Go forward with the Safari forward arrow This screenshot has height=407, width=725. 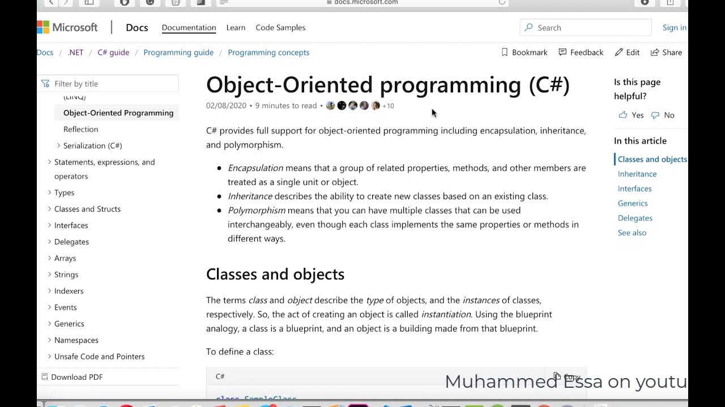click(x=65, y=2)
